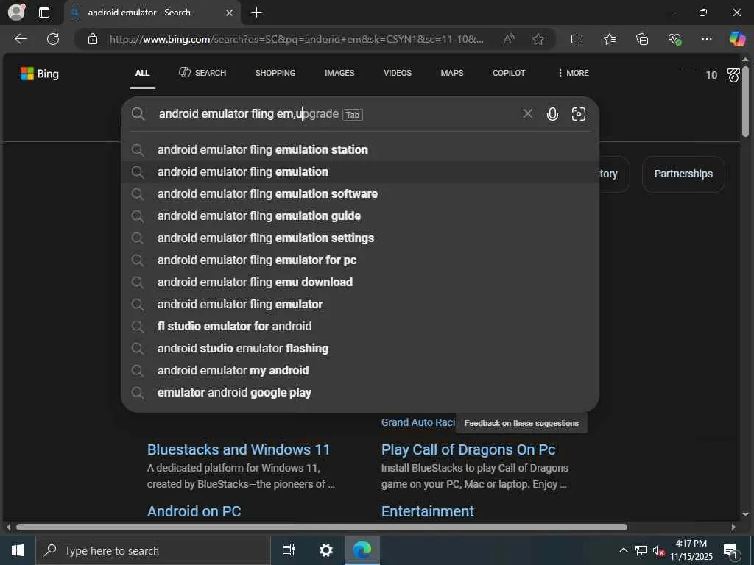The image size is (754, 565).
Task: Select suggestion 'emulator for pc'
Action: pos(359,260)
